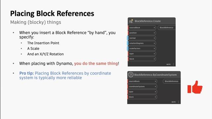212x119 pixels.
Task: Click the BlockReference.ByCoordinateSystem node icon
Action: tap(131, 75)
